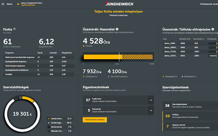Click Határértékek beállítása button
Screen dimensions: 218x136
point(95,119)
